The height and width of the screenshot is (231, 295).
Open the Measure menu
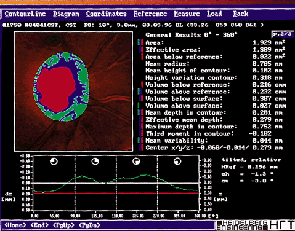pyautogui.click(x=187, y=14)
